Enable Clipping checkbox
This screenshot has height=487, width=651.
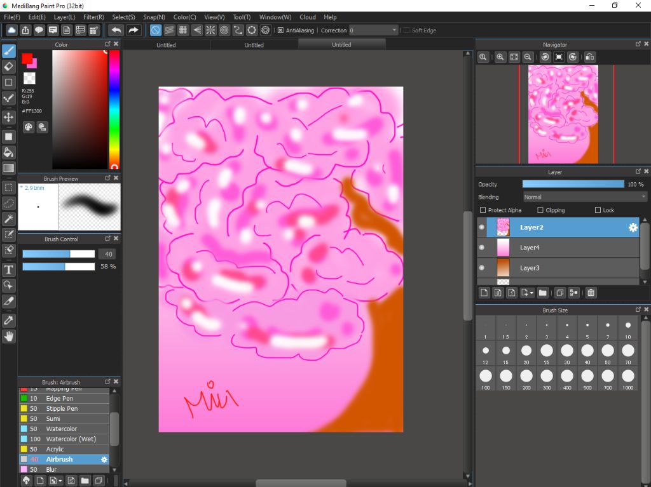coord(540,210)
